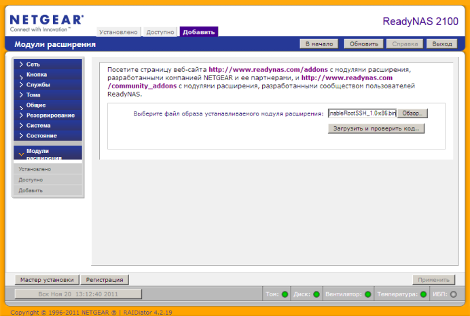
Task: Switch to the Доступно tab
Action: click(160, 32)
